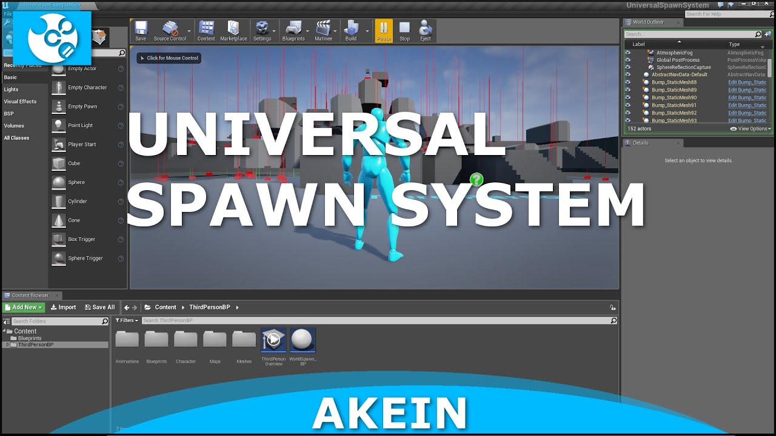This screenshot has height=436, width=776.
Task: Open help for Point Light item
Action: point(121,125)
